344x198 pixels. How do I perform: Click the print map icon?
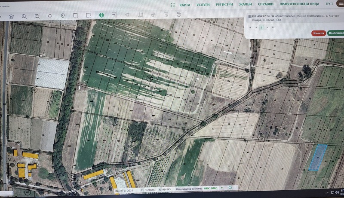pyautogui.click(x=178, y=15)
